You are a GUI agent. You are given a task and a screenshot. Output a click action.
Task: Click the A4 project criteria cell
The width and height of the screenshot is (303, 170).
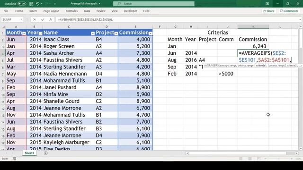pyautogui.click(x=208, y=60)
